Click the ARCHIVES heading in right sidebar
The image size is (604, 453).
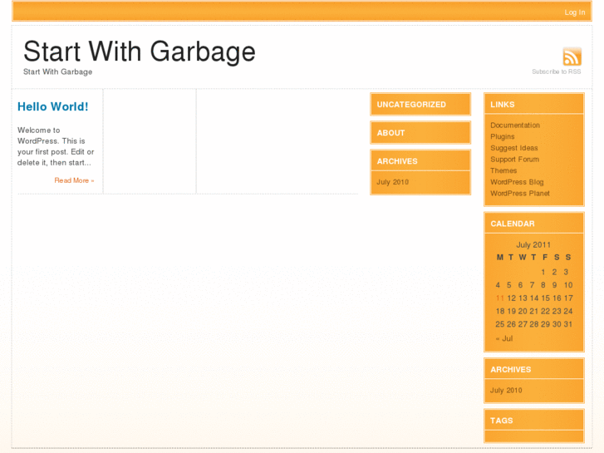[x=510, y=369]
